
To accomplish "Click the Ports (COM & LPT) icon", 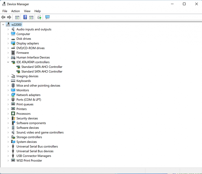I will click(13, 99).
